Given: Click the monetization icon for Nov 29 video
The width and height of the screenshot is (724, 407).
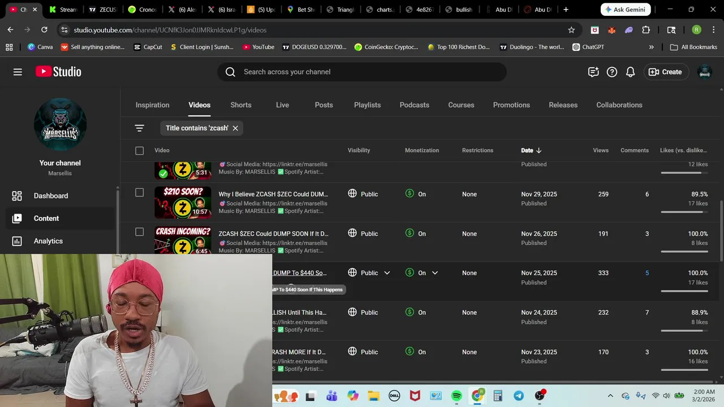Looking at the screenshot, I should tap(410, 194).
